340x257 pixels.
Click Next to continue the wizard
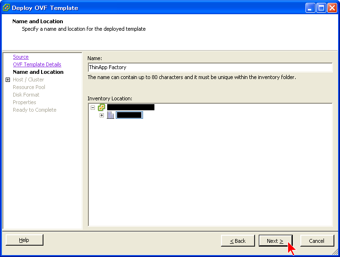pyautogui.click(x=275, y=241)
